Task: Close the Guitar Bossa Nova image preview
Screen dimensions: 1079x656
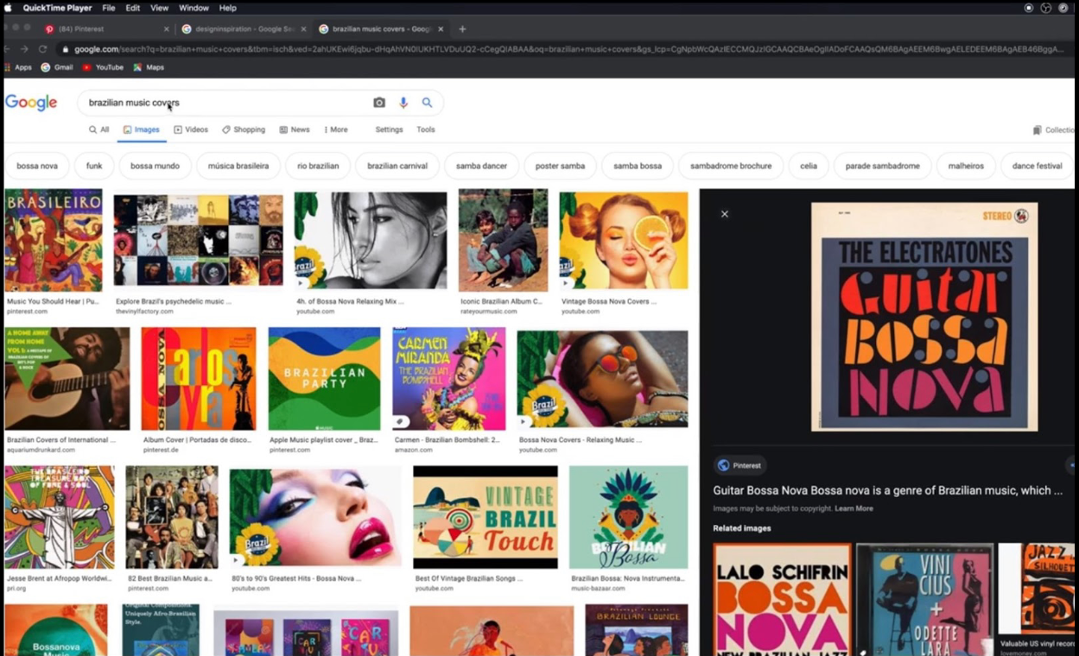Action: pos(725,214)
